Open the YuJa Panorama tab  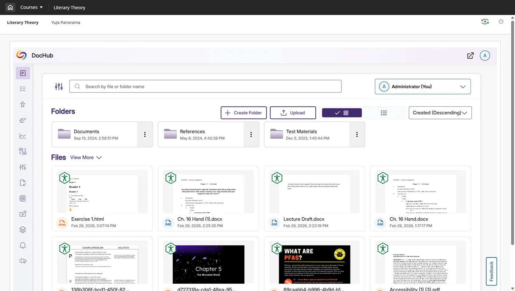coord(66,22)
